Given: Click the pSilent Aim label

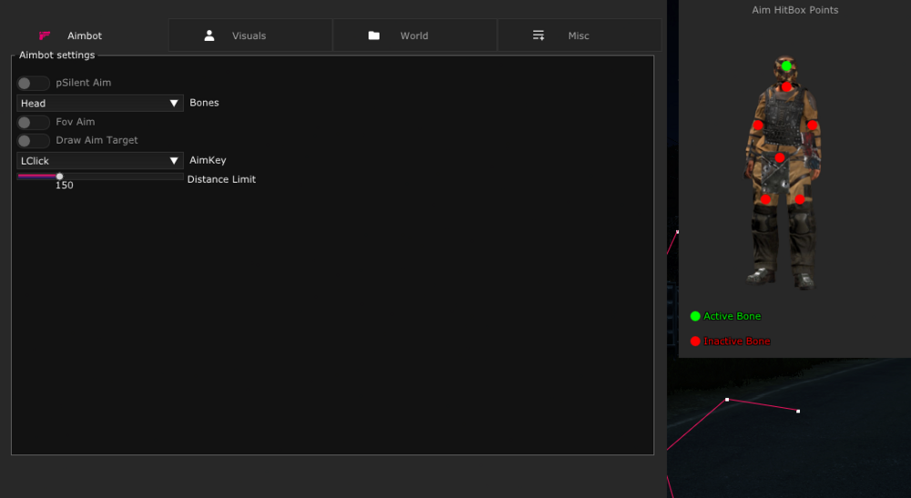Looking at the screenshot, I should pyautogui.click(x=84, y=83).
